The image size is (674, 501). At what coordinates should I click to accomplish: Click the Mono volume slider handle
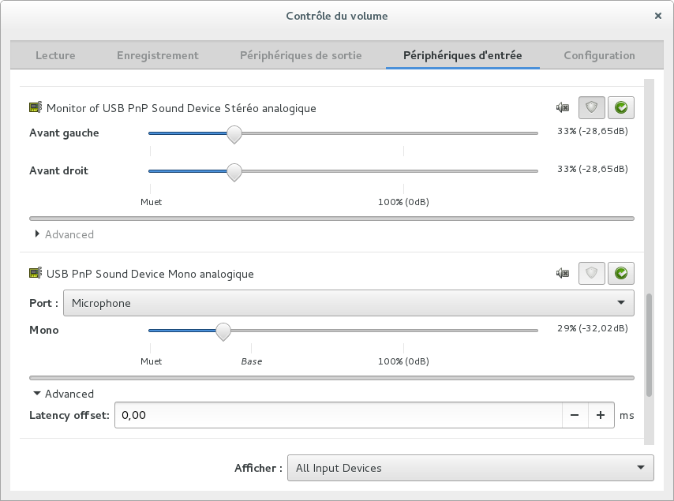[223, 331]
